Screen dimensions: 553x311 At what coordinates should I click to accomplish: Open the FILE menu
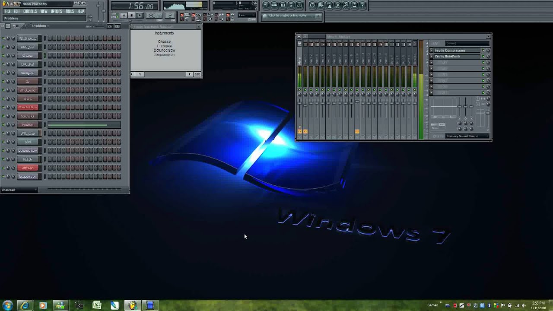coord(8,11)
